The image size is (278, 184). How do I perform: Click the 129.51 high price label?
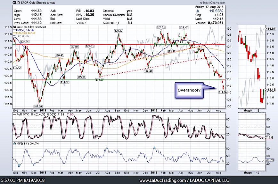(x=161, y=27)
